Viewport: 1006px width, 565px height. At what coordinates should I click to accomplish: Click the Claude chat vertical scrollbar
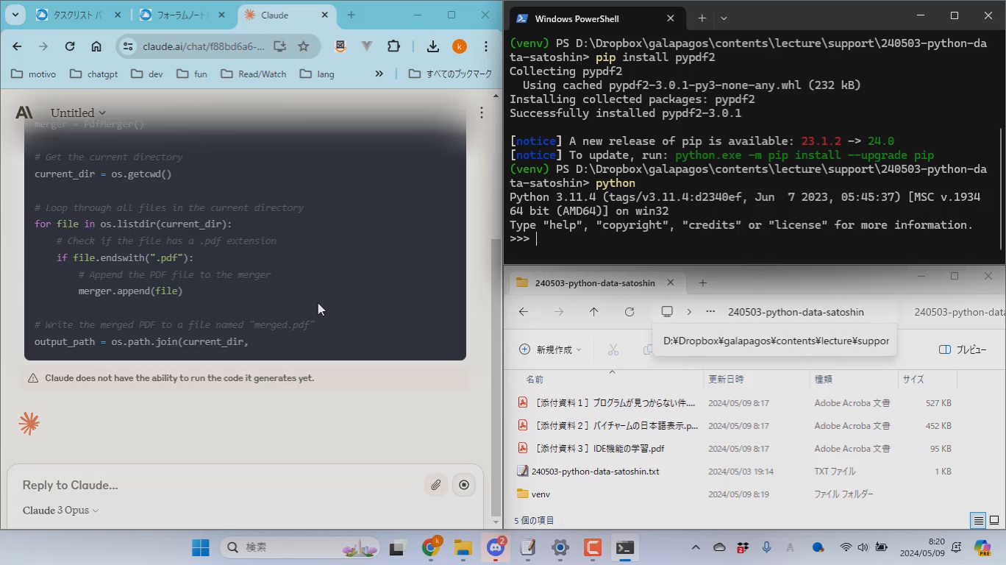click(x=496, y=368)
